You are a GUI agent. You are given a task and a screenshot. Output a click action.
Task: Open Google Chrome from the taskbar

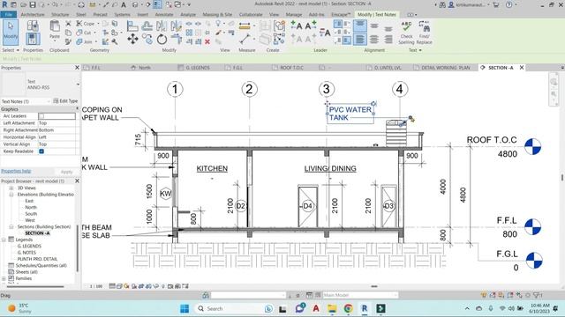(348, 308)
